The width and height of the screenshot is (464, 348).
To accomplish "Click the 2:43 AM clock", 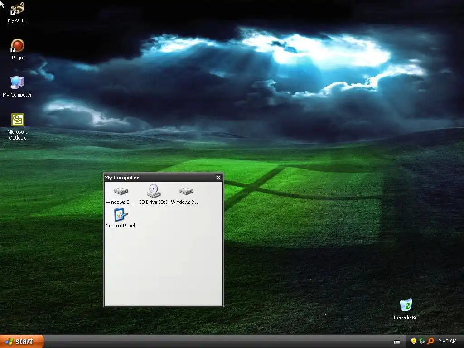I will (447, 341).
